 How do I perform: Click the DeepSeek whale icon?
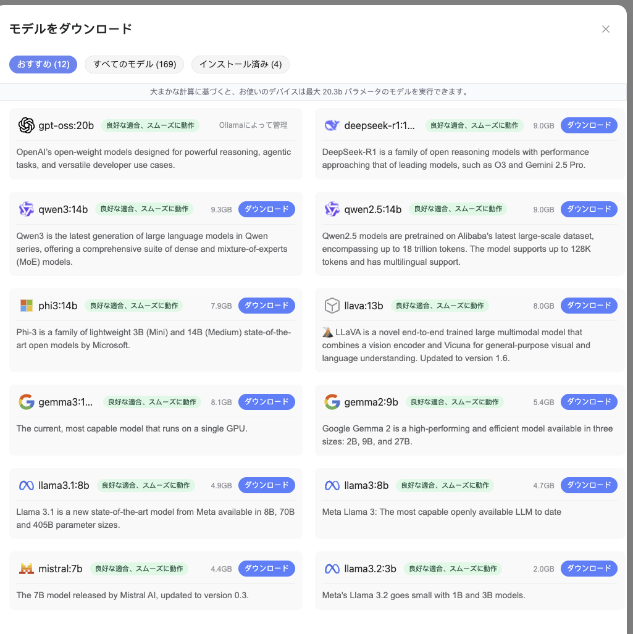click(332, 125)
